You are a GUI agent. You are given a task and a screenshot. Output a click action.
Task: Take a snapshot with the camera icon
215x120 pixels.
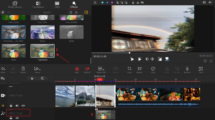204,2
